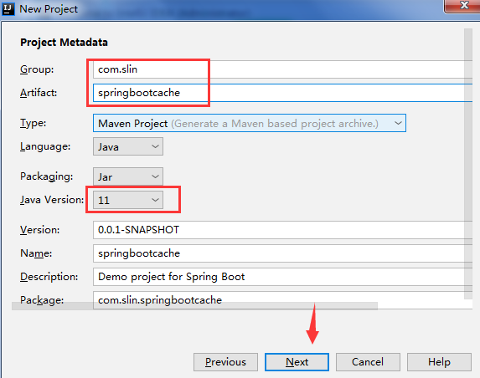Open the Packaging dropdown showing Jar
Image resolution: width=480 pixels, height=378 pixels.
128,176
